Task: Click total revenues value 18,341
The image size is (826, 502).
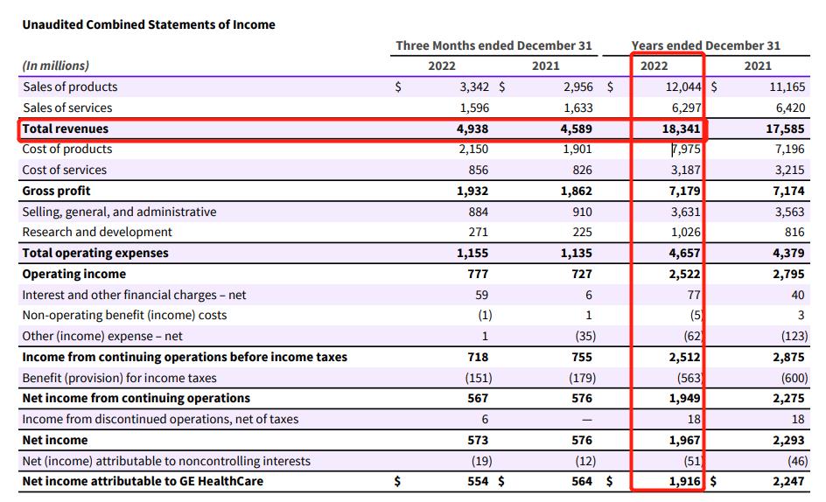Action: click(681, 129)
